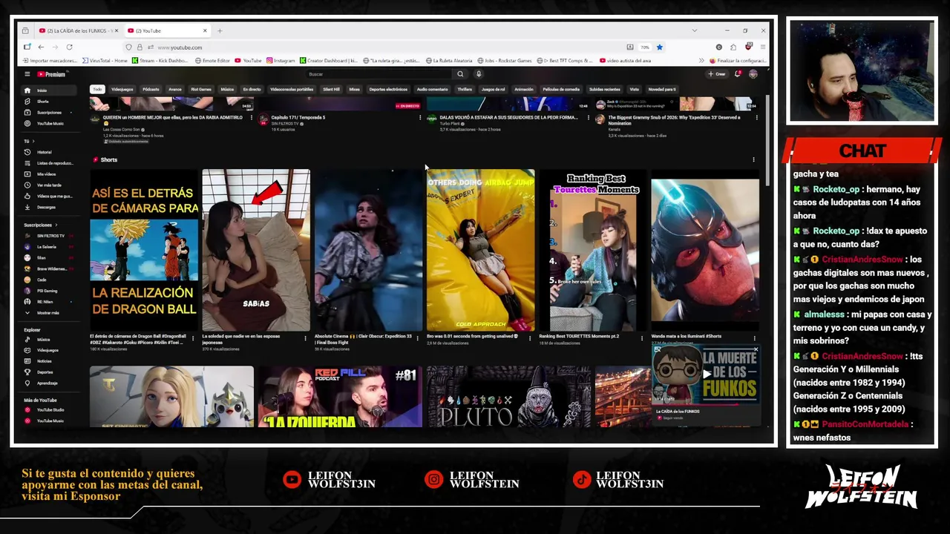Click the 70% zoom level indicator
This screenshot has height=534, width=950.
tap(645, 47)
